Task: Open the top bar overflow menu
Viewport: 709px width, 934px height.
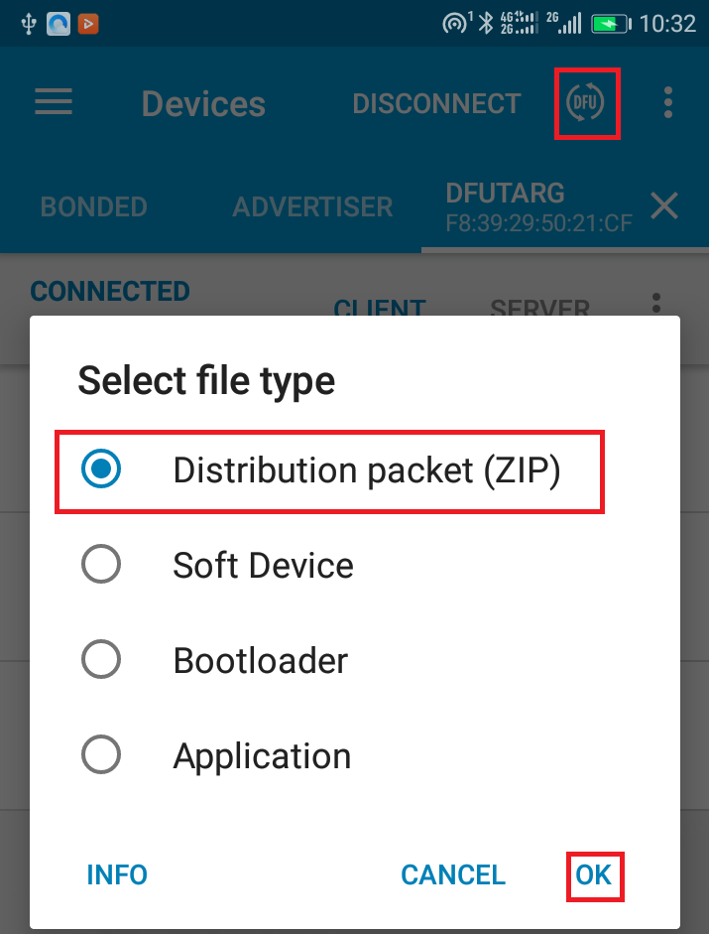Action: [x=668, y=102]
